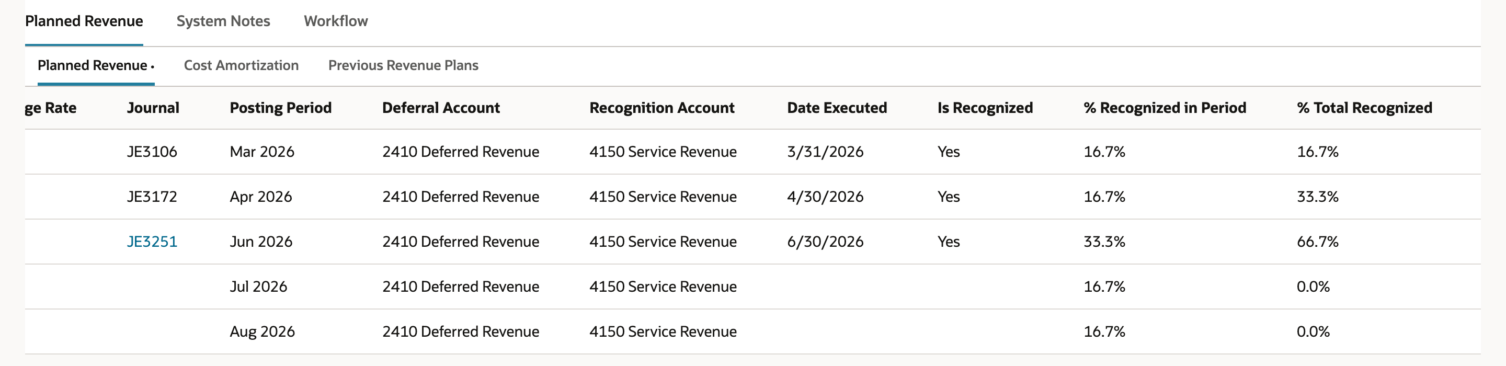
Task: Click 2410 Deferred Revenue in Jun 2026 row
Action: [x=461, y=242]
